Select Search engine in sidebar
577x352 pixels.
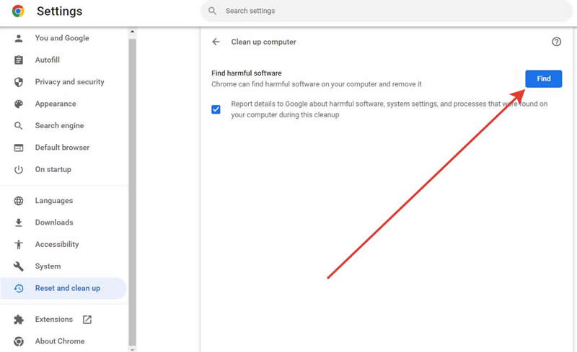click(x=59, y=126)
